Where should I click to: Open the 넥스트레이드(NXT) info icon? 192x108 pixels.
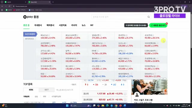click(x=72, y=90)
